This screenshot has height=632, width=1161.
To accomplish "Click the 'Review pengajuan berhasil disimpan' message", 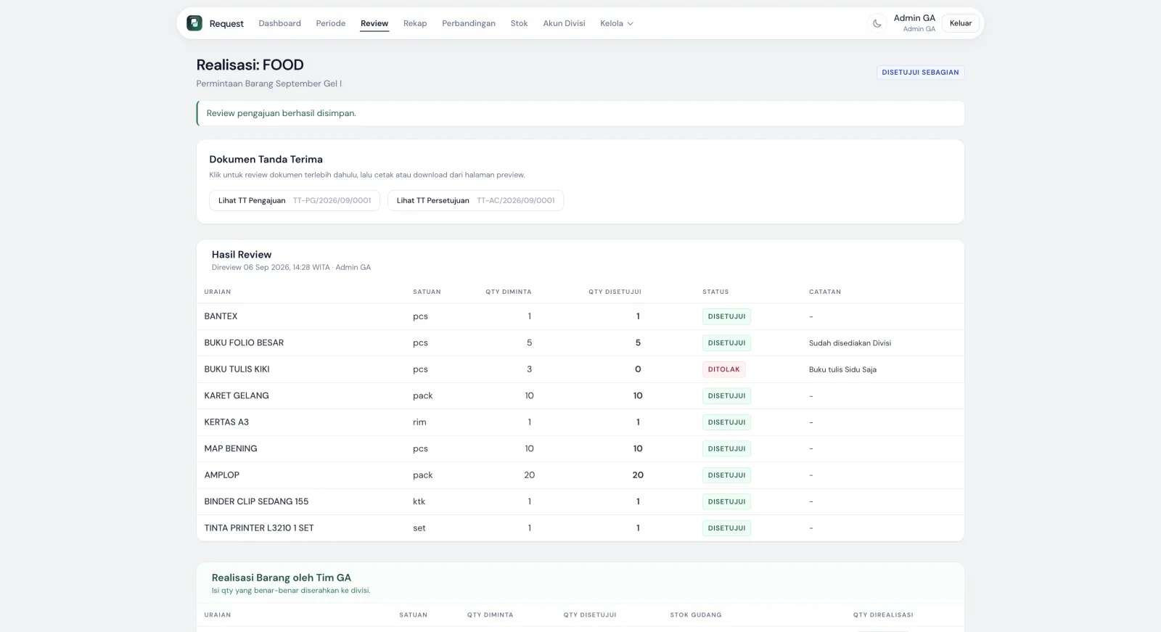I will (281, 113).
